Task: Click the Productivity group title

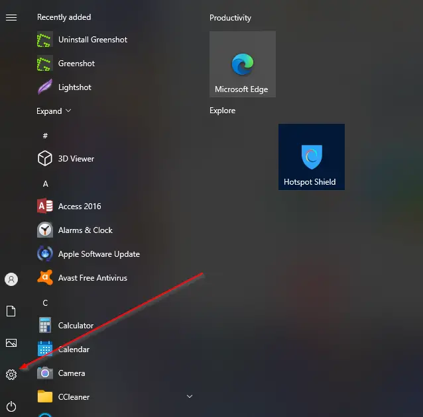Action: pyautogui.click(x=230, y=18)
